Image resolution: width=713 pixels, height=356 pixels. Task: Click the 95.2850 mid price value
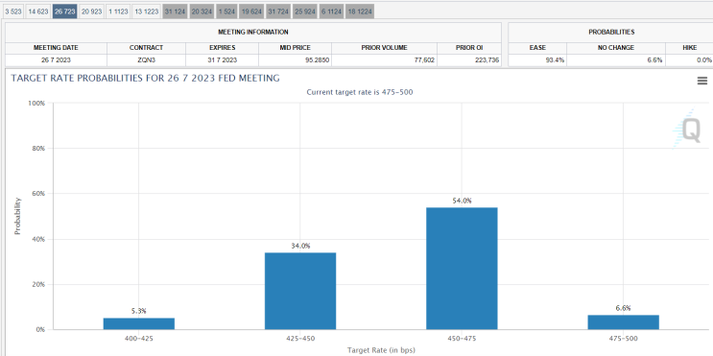(319, 60)
